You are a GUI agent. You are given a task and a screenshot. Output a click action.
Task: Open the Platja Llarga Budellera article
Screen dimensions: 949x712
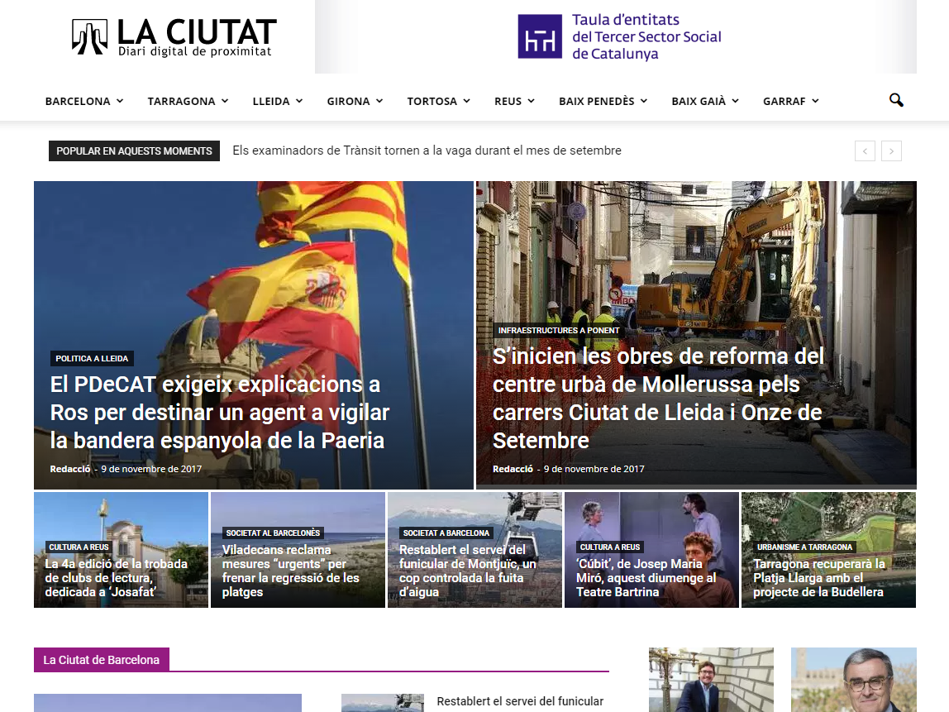(x=819, y=578)
